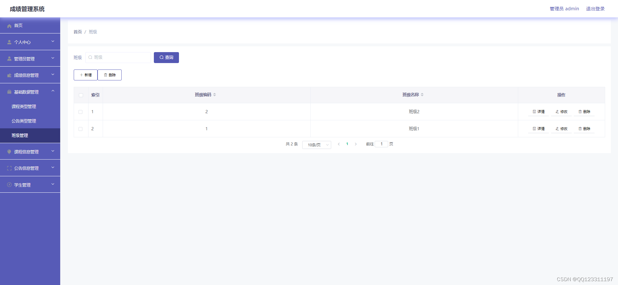618x285 pixels.
Task: Collapse the 基础数据管理 menu chevron
Action: [53, 91]
